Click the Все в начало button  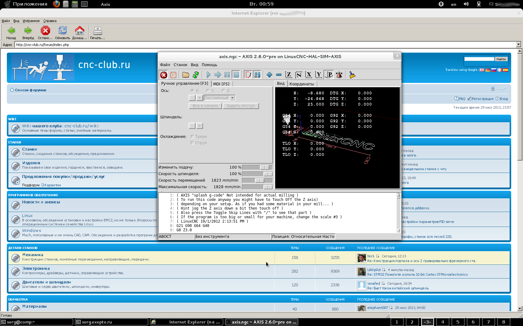click(x=205, y=106)
